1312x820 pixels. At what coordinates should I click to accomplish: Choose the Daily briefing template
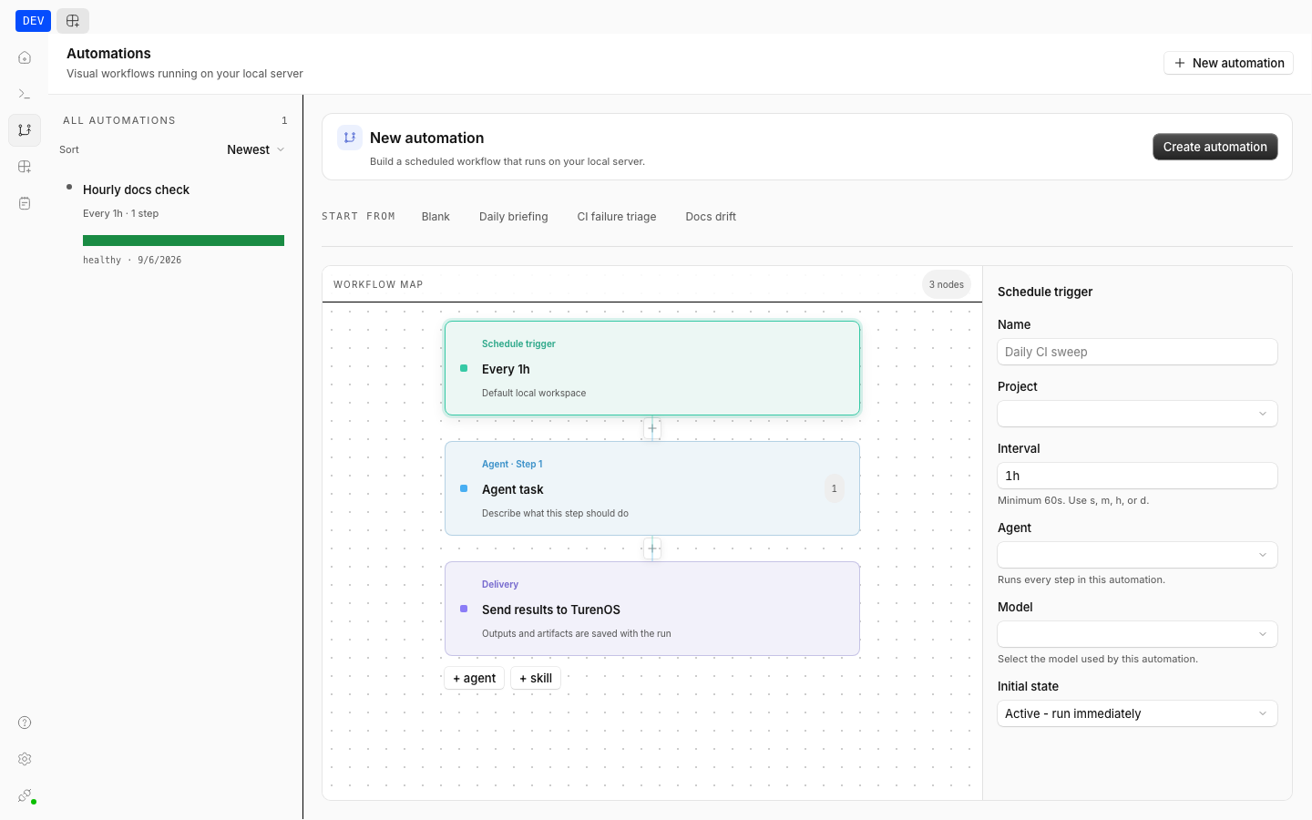514,217
